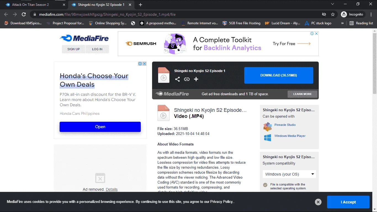
Task: Click Honda's Choose Your Own Deals headline
Action: pyautogui.click(x=94, y=80)
